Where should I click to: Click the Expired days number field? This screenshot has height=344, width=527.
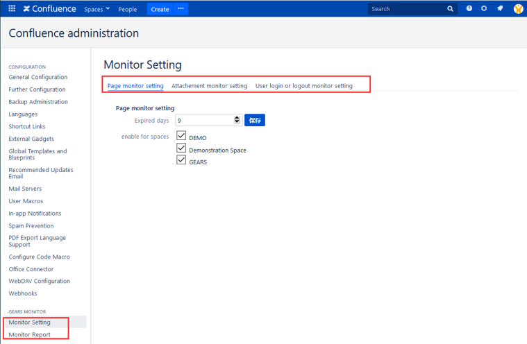pos(208,120)
